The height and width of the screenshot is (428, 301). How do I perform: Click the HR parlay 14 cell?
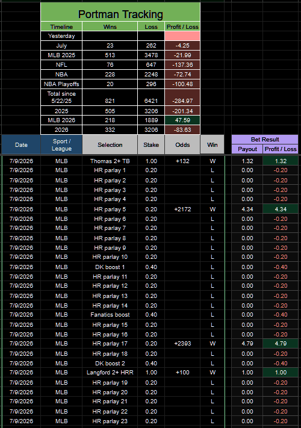click(110, 305)
